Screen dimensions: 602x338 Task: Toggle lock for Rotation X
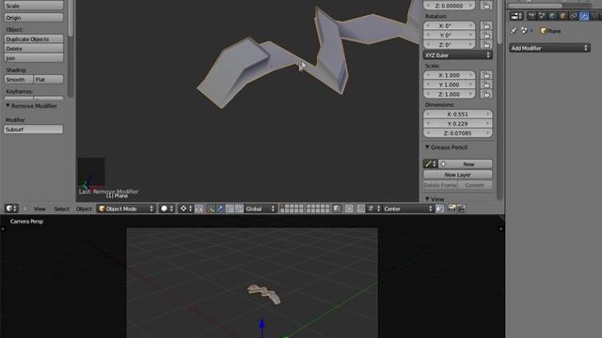[486, 25]
